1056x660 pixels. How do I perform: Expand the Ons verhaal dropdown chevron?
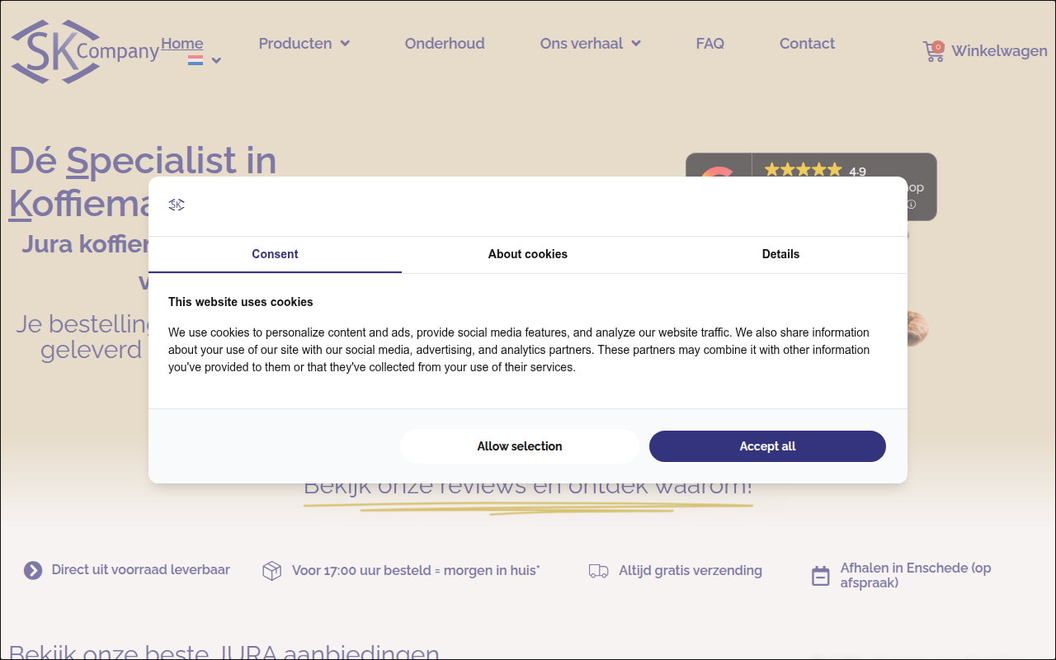636,44
